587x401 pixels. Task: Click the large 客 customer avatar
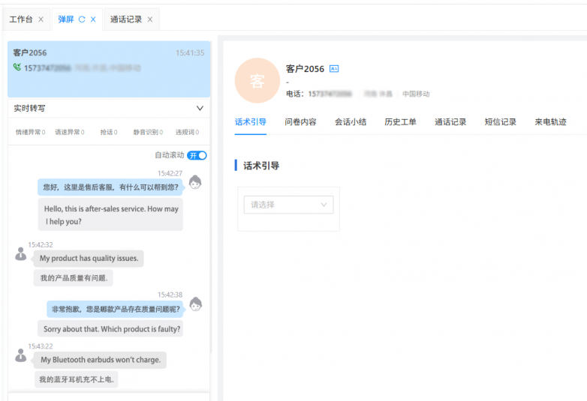point(257,80)
